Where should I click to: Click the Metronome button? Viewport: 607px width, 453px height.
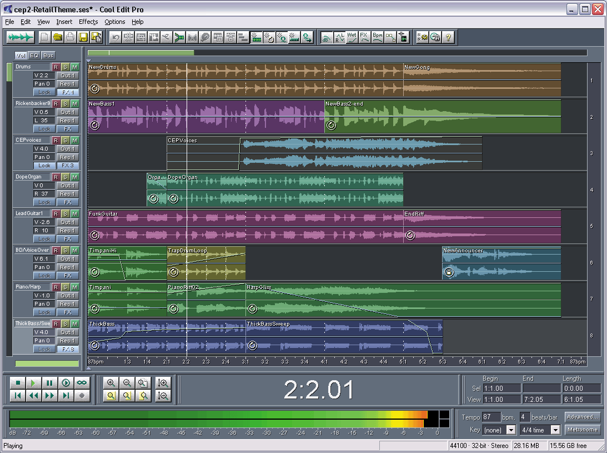[x=583, y=430]
